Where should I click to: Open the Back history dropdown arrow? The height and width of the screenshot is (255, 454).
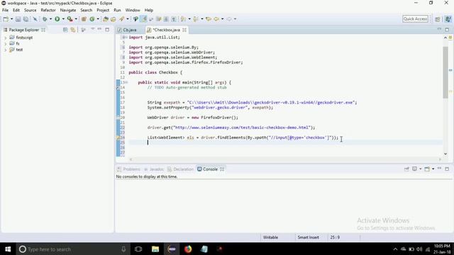tap(222, 19)
